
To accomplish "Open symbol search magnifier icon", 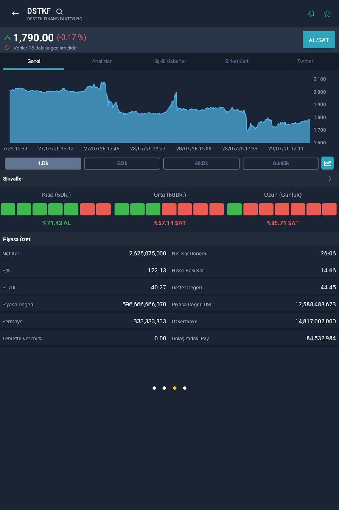I will pyautogui.click(x=59, y=12).
